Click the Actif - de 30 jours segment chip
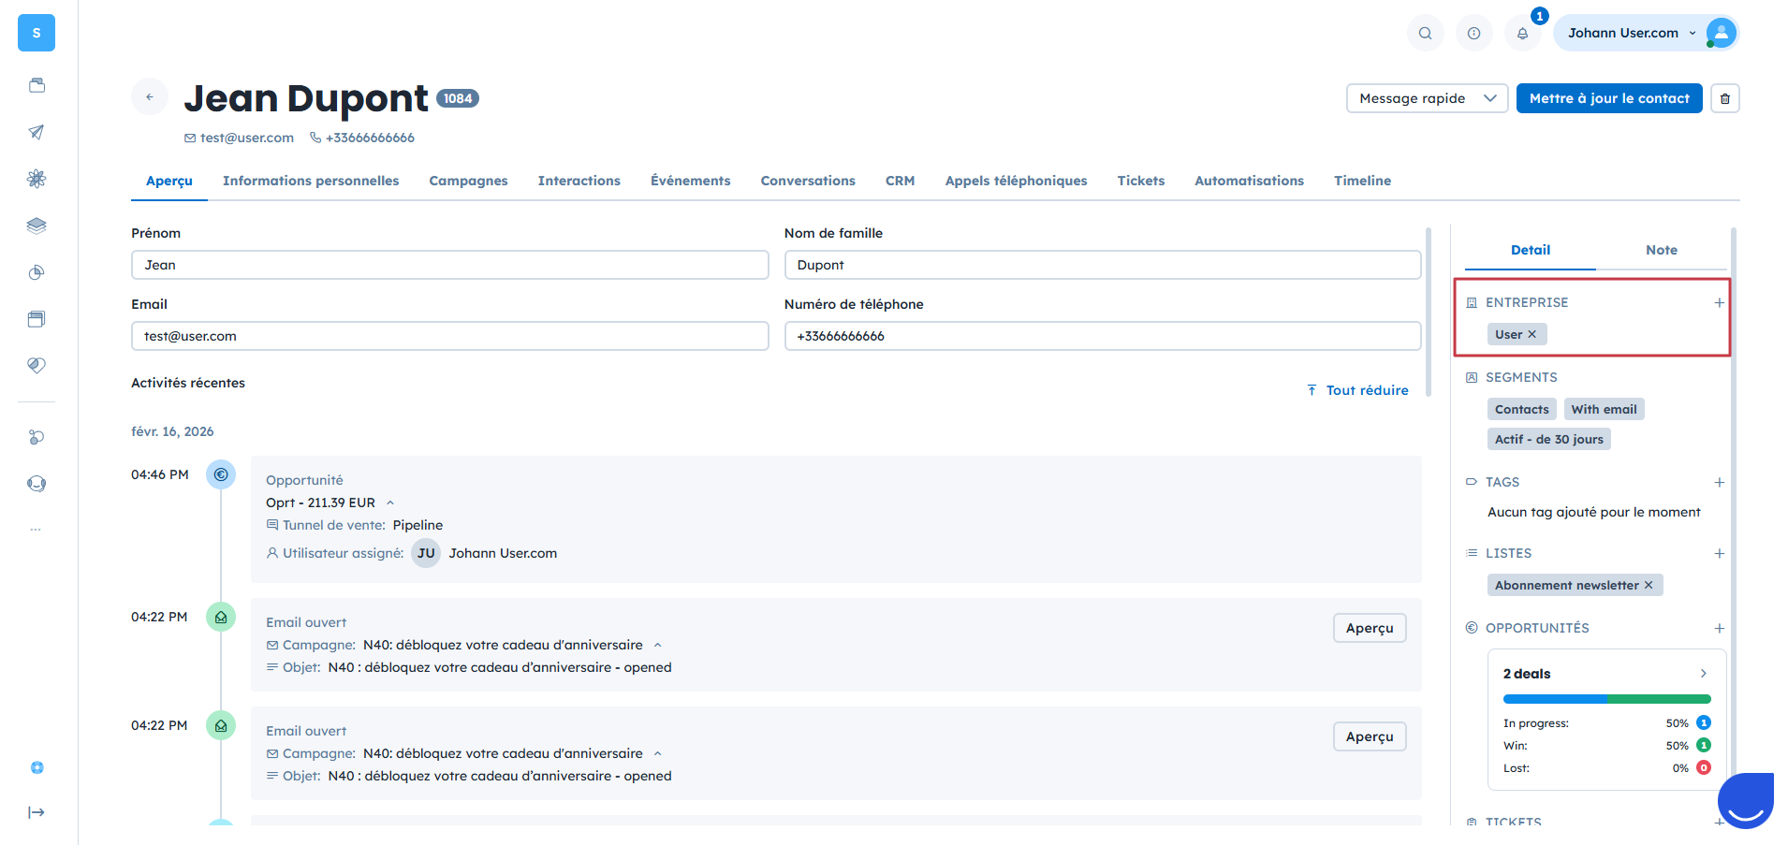Viewport: 1788px width, 845px height. coord(1548,439)
